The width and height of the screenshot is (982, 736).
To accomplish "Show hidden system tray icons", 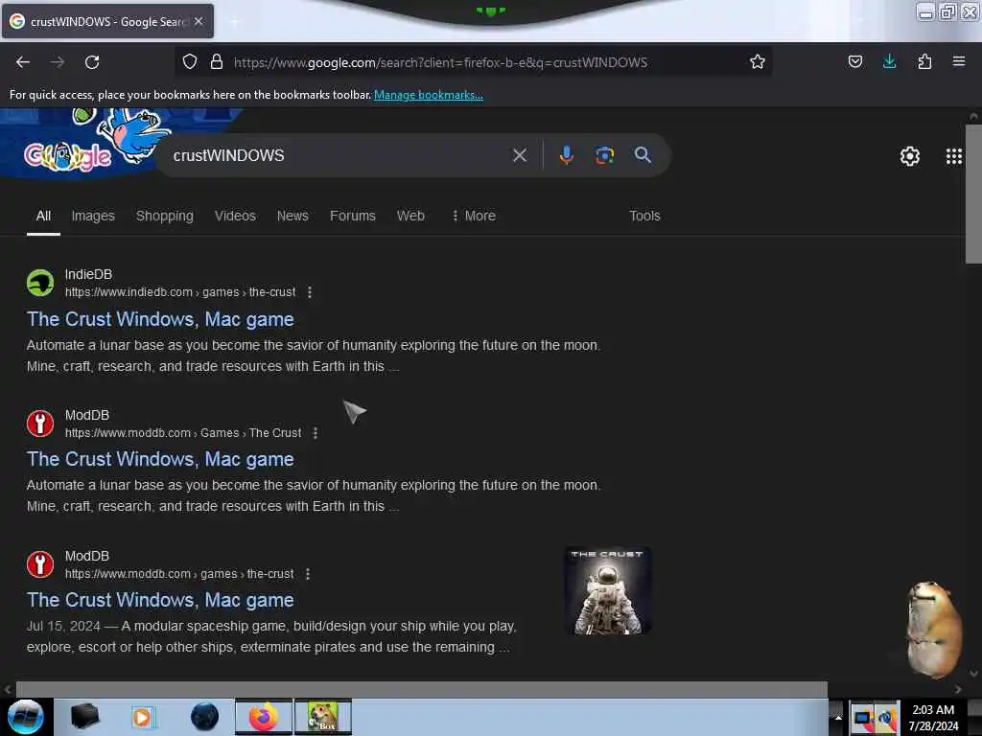I will (x=838, y=718).
